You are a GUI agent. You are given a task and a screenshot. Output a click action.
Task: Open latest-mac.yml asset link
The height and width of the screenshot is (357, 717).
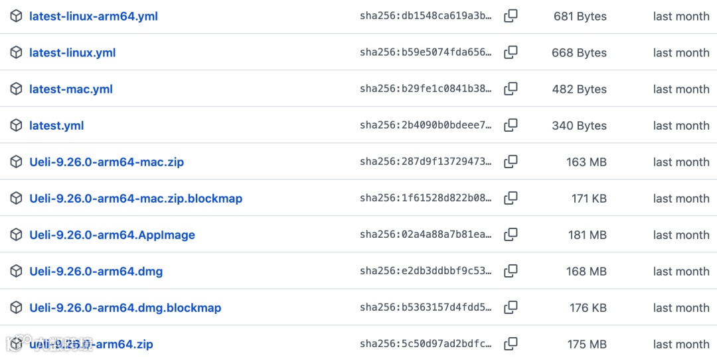coord(71,89)
